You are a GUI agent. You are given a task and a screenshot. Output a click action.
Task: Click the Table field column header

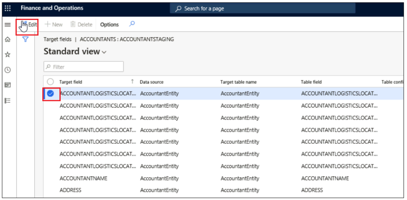click(311, 82)
